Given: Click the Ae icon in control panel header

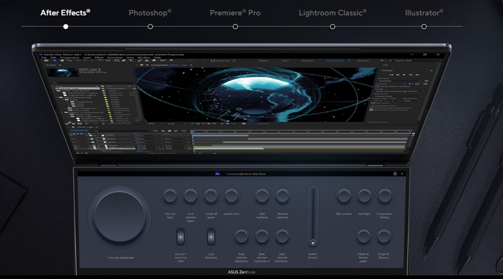Looking at the screenshot, I should click(x=218, y=174).
